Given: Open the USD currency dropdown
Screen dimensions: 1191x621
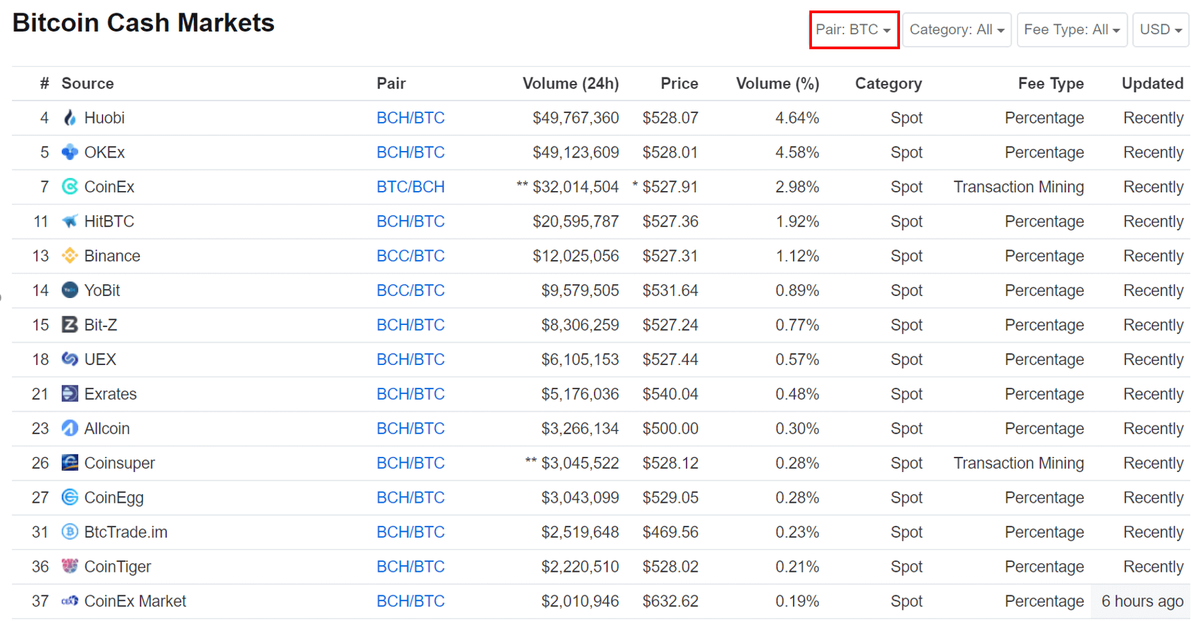Looking at the screenshot, I should point(1161,30).
